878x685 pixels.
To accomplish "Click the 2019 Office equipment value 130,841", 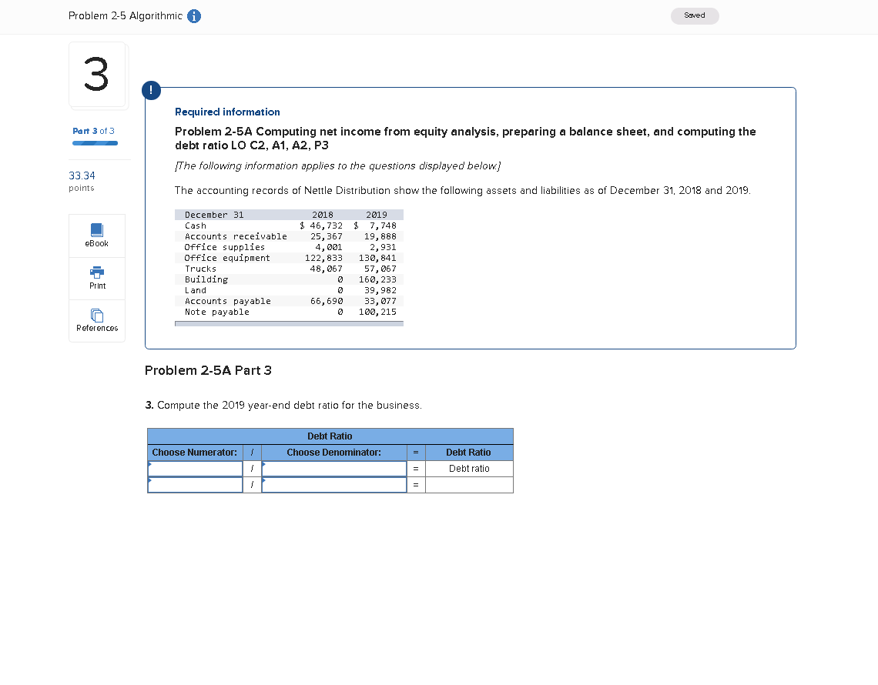I will [377, 258].
